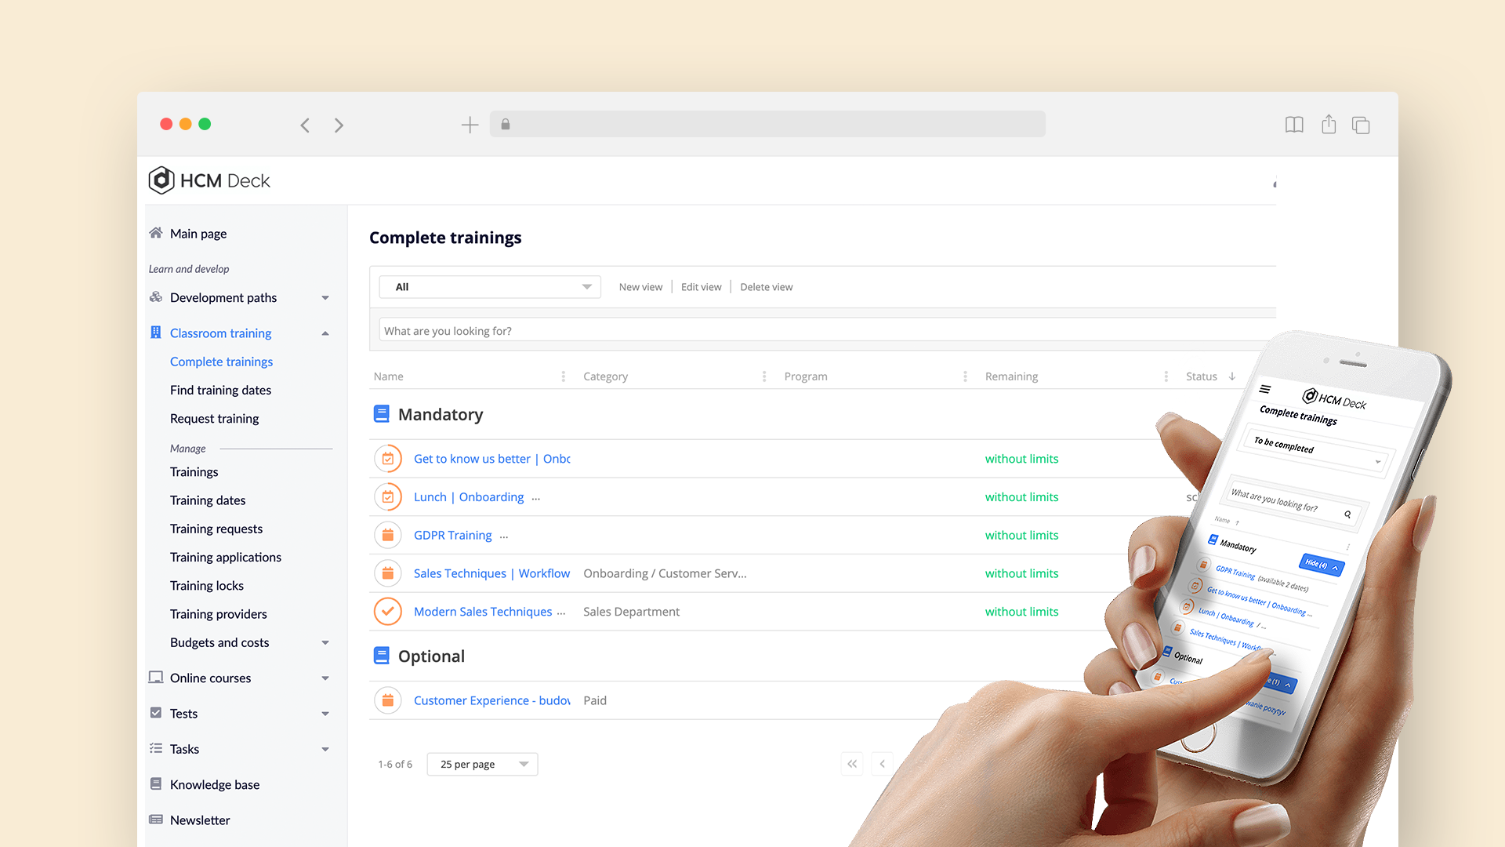Open Program column options menu dots

point(965,376)
